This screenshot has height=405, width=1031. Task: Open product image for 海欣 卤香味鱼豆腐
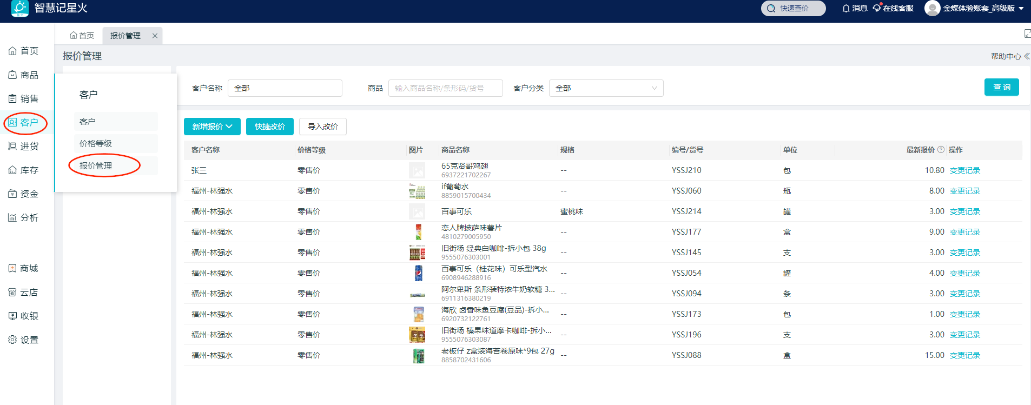[x=418, y=314]
